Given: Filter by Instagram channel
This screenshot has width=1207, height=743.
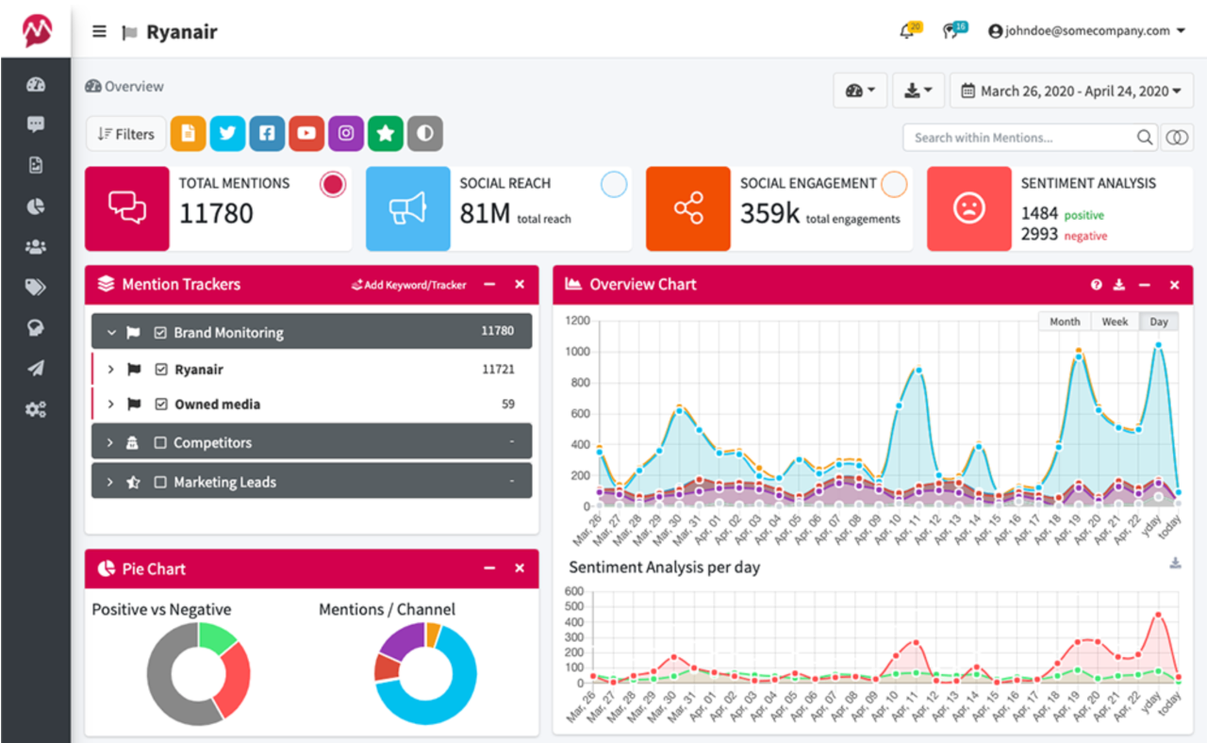Looking at the screenshot, I should coord(346,134).
